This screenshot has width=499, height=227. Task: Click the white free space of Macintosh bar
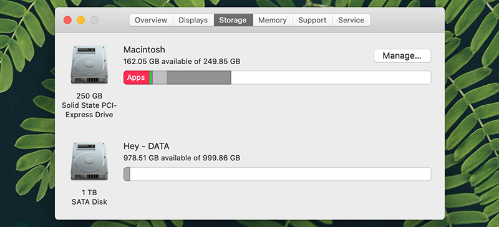(331, 78)
